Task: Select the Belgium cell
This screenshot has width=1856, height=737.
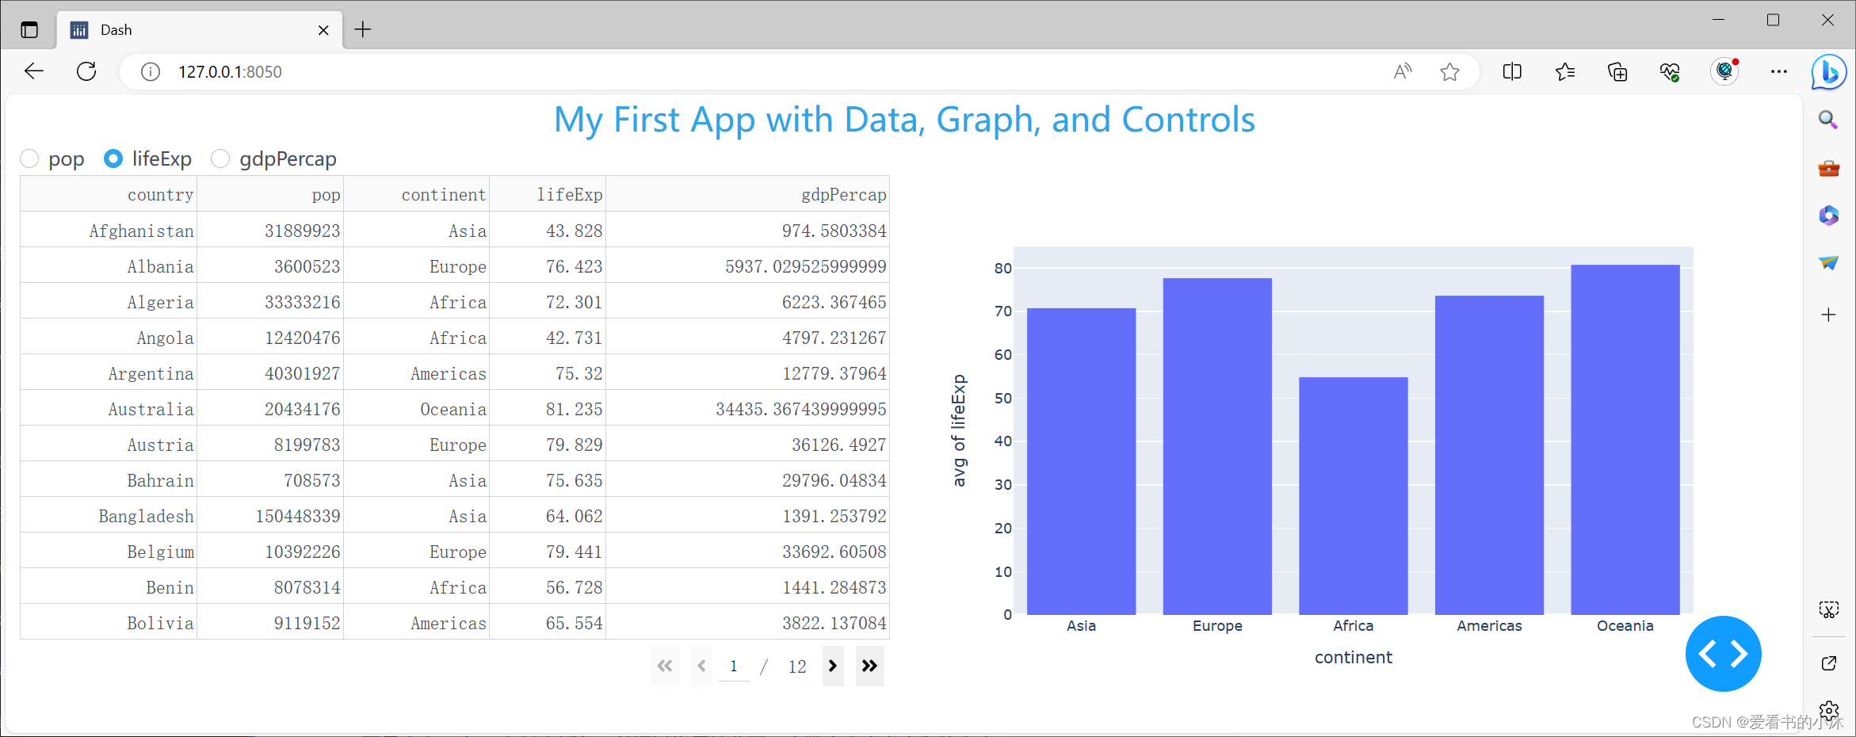Action: coord(109,552)
